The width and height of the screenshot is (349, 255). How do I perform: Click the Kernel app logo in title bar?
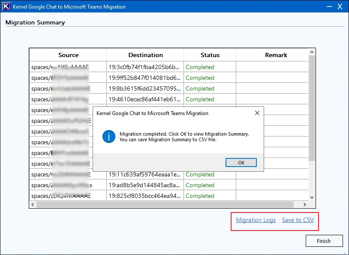point(6,6)
